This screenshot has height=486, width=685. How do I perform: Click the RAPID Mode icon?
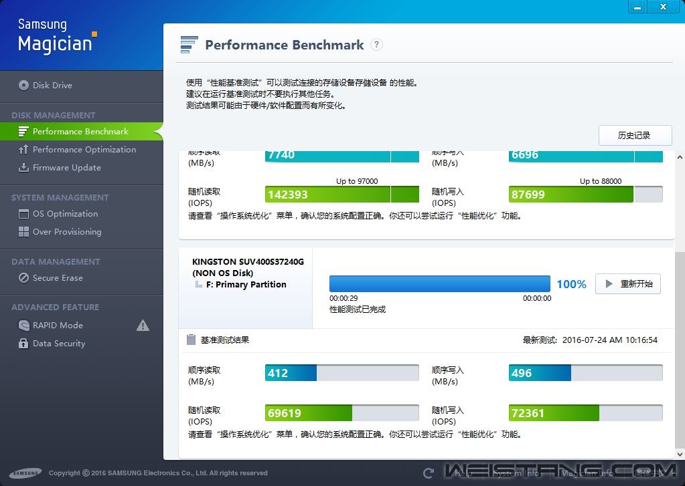[23, 325]
